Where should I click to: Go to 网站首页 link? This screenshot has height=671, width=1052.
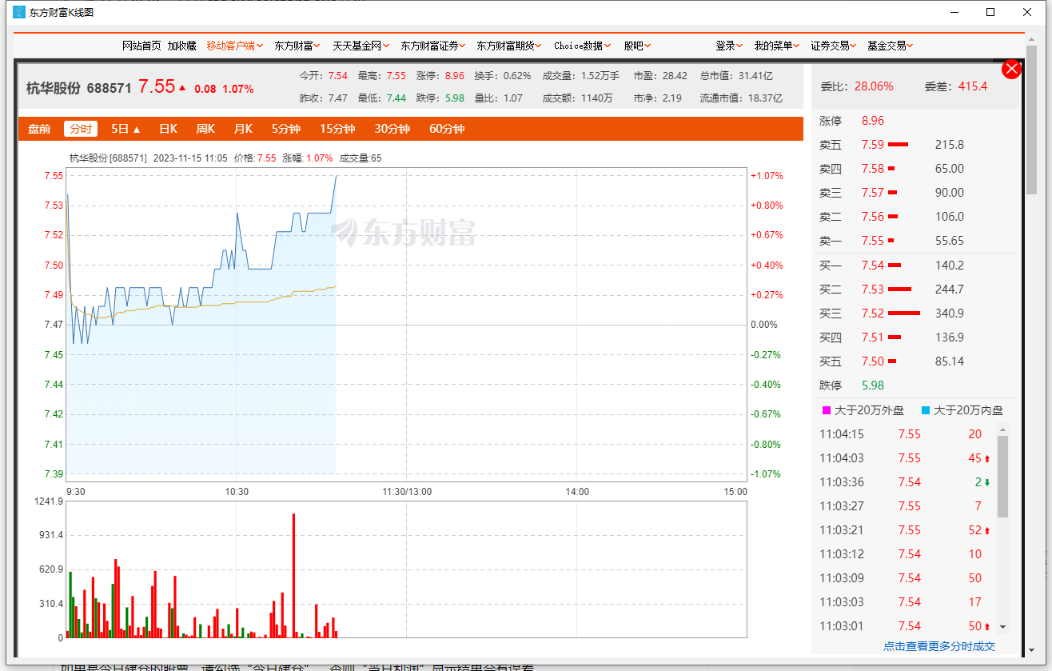point(141,46)
